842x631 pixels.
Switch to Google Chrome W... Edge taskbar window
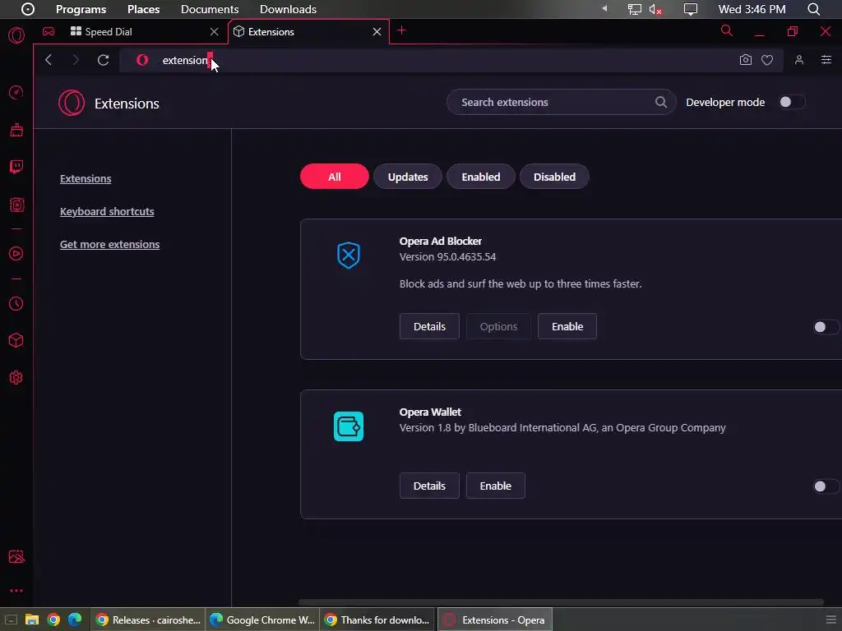click(262, 619)
